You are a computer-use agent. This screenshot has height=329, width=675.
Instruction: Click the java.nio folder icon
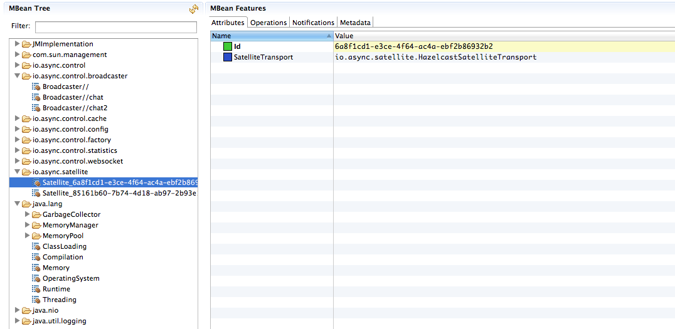point(27,310)
